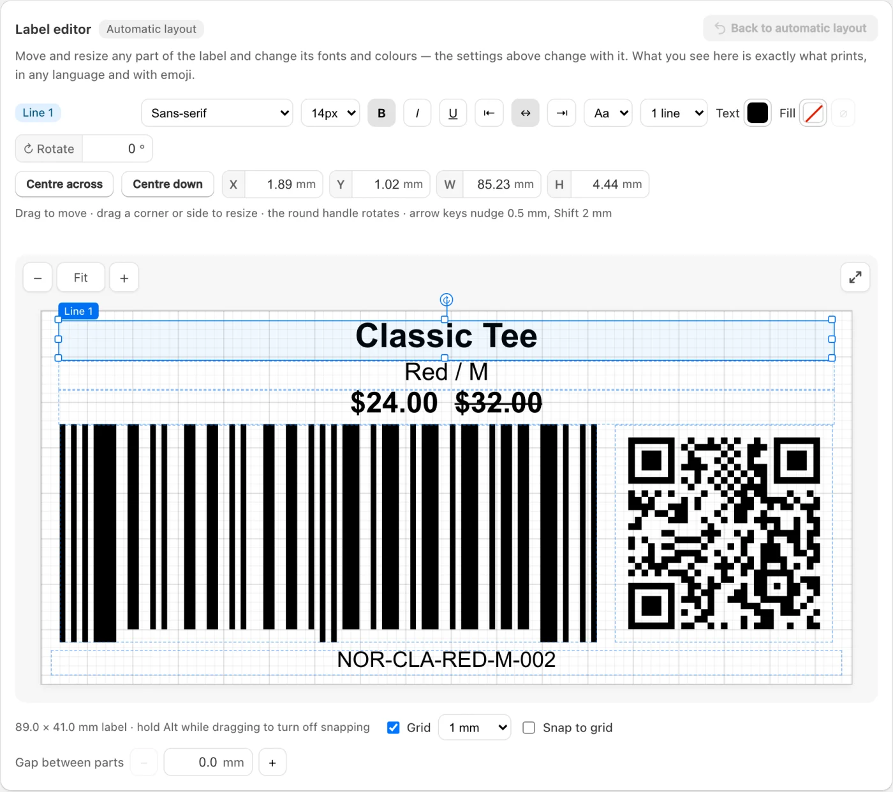This screenshot has height=792, width=893.
Task: Open the Sans-serif font dropdown
Action: click(217, 113)
